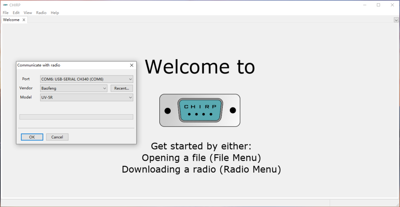Select the Welcome tab
The height and width of the screenshot is (207, 400).
pyautogui.click(x=11, y=20)
